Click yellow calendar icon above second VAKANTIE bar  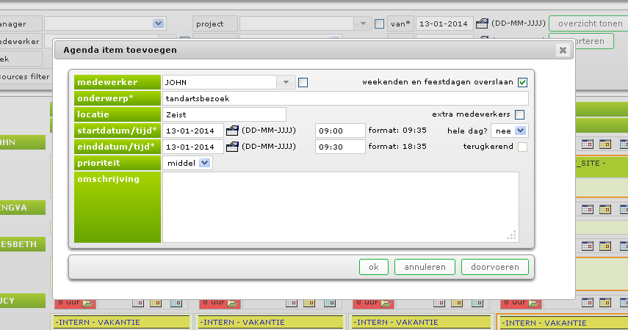pos(309,303)
